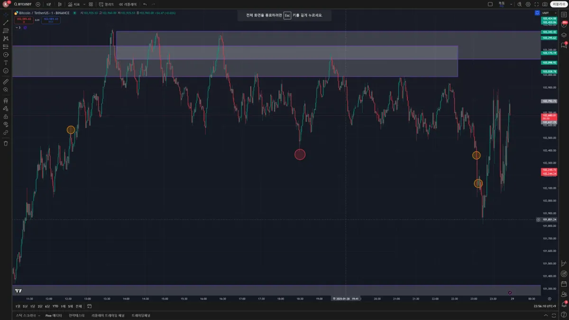
Task: Open the 전략테스터 tab
Action: click(x=77, y=315)
